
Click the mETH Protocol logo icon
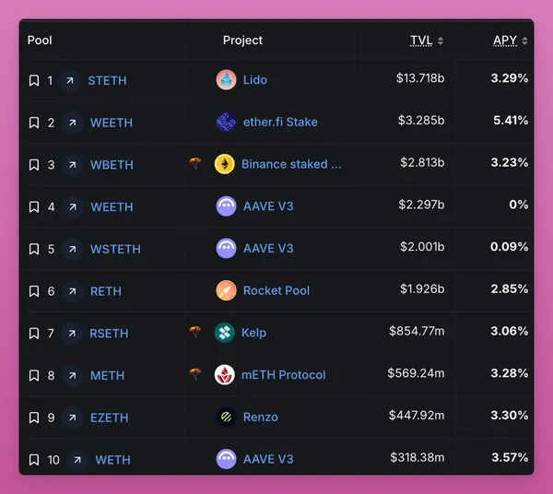225,375
